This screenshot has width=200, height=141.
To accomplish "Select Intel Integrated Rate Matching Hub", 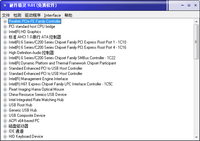I will tap(36, 100).
